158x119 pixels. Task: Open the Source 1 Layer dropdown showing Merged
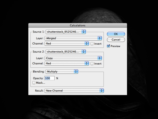coord(73,38)
